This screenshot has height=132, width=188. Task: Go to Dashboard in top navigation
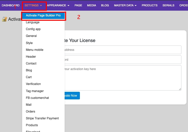(x=11, y=5)
